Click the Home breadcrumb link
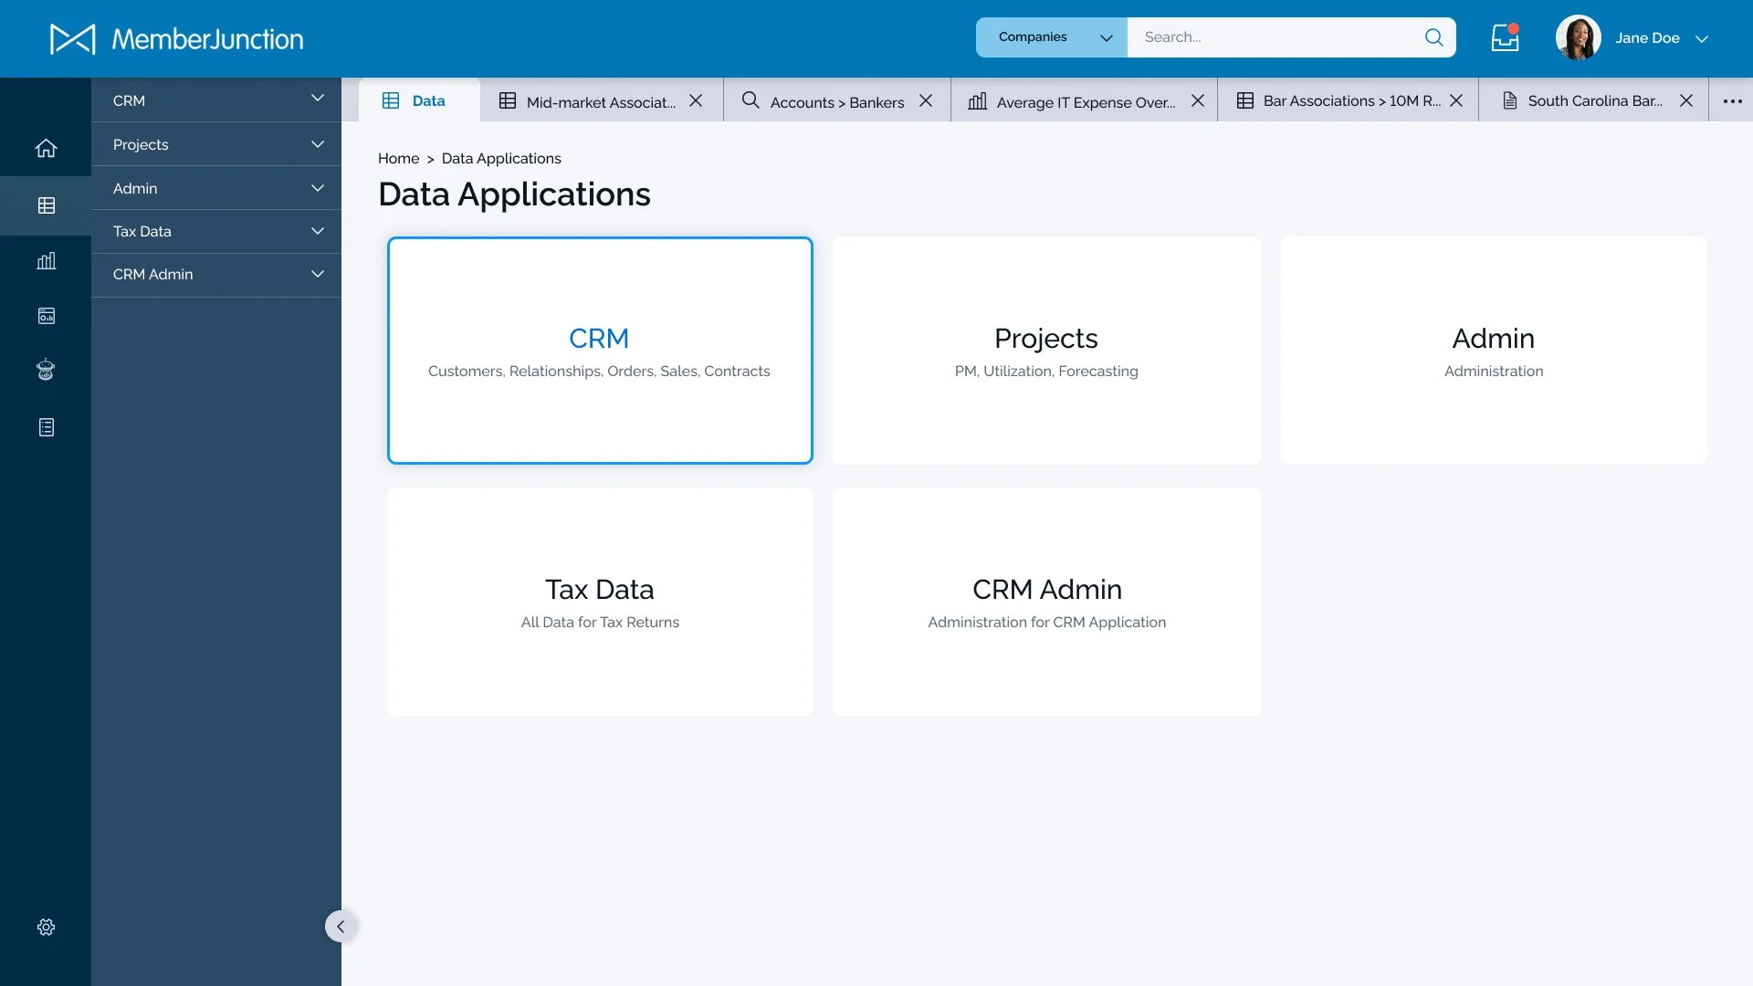 [x=398, y=158]
